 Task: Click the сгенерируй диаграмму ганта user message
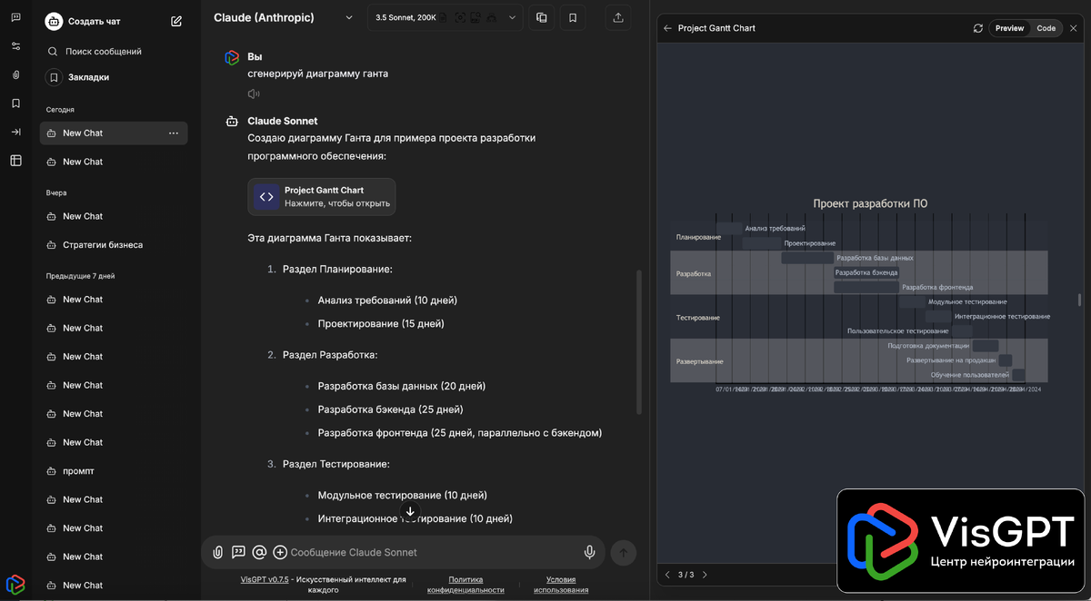point(317,74)
